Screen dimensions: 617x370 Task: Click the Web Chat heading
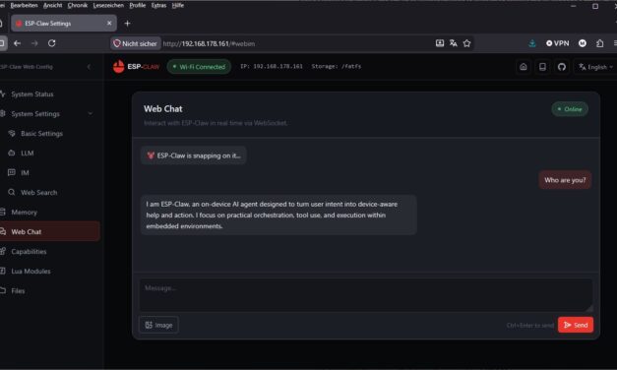163,109
